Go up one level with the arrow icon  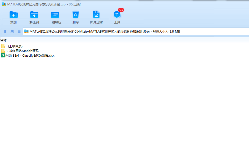(5, 31)
